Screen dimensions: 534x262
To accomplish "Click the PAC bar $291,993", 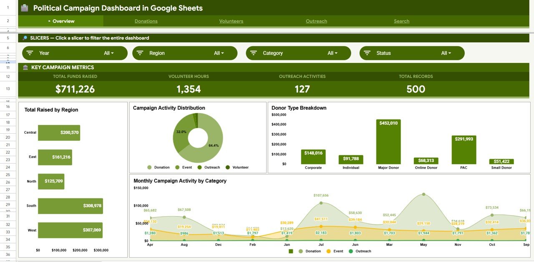I will point(463,150).
